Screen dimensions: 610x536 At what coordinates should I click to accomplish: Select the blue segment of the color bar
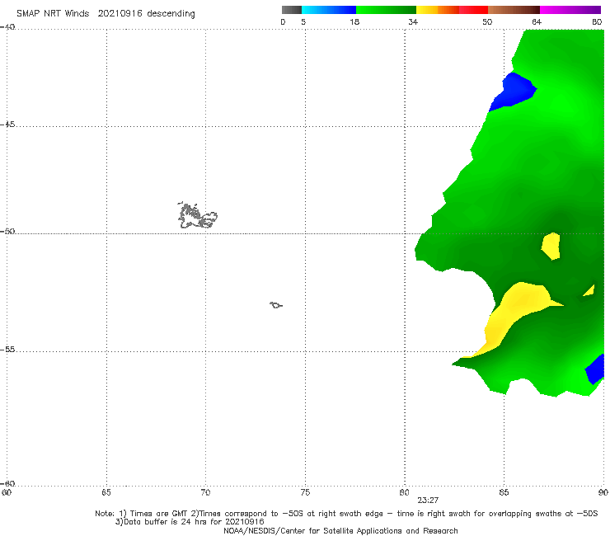[329, 10]
